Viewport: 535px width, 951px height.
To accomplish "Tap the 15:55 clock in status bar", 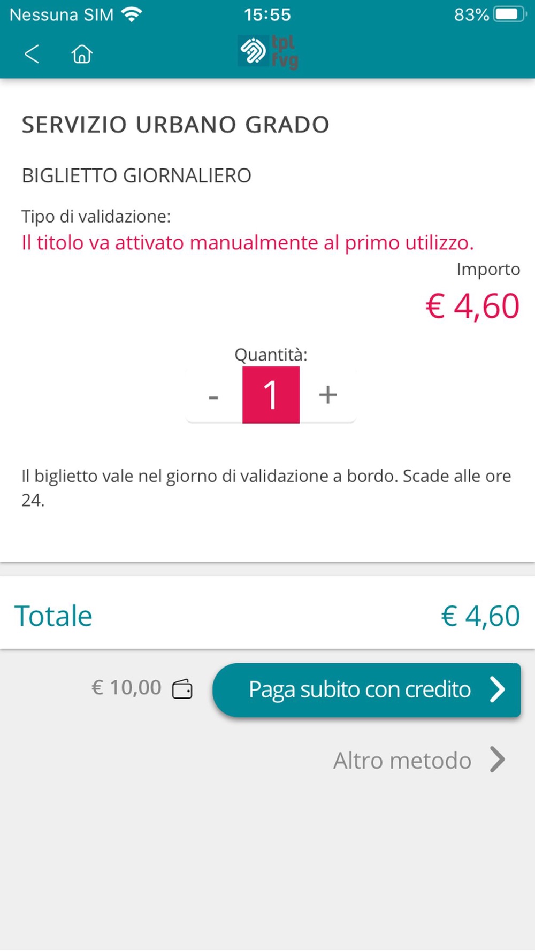I will pos(267,14).
